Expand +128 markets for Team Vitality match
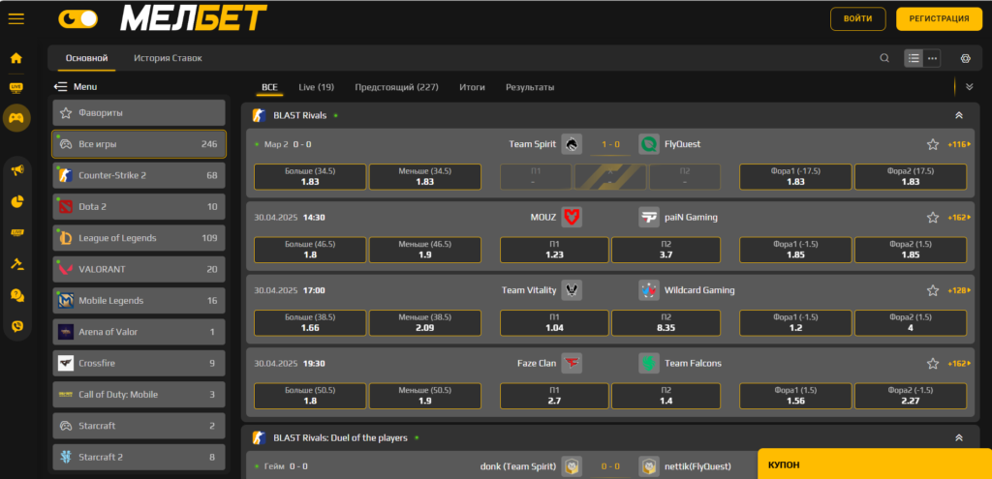Image resolution: width=992 pixels, height=479 pixels. pyautogui.click(x=959, y=290)
